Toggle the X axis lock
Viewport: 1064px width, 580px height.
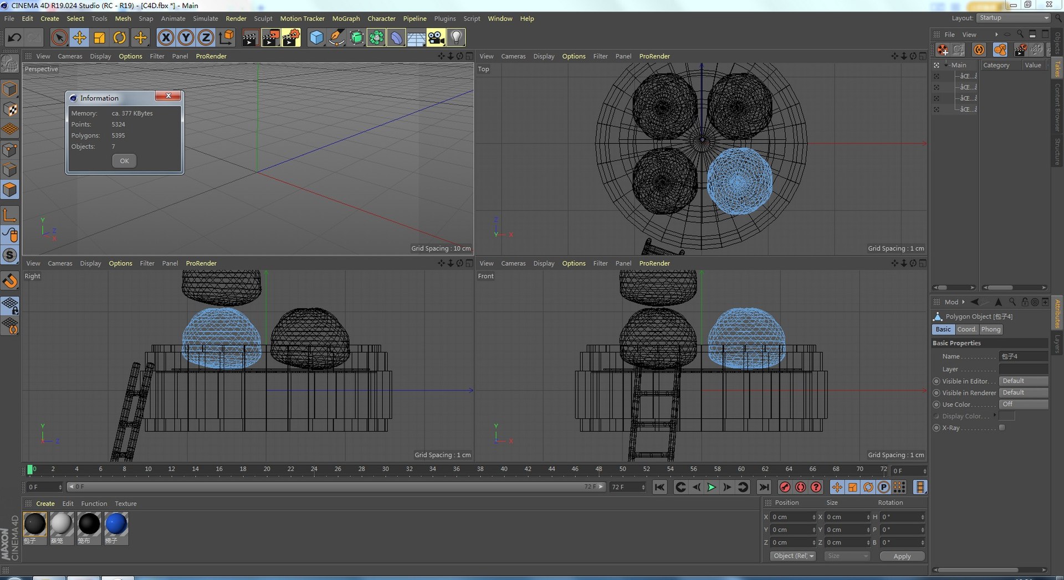[x=166, y=38]
